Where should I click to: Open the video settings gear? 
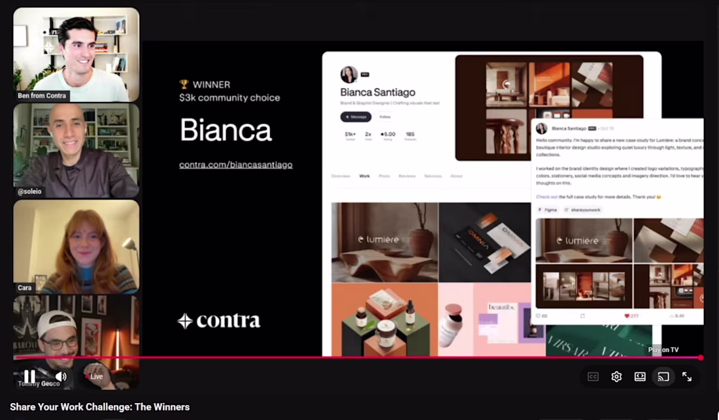point(616,377)
